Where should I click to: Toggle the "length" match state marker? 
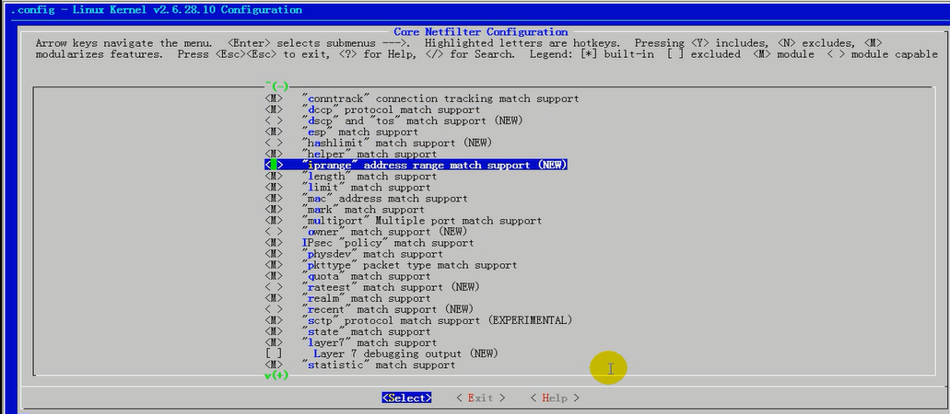(x=274, y=176)
